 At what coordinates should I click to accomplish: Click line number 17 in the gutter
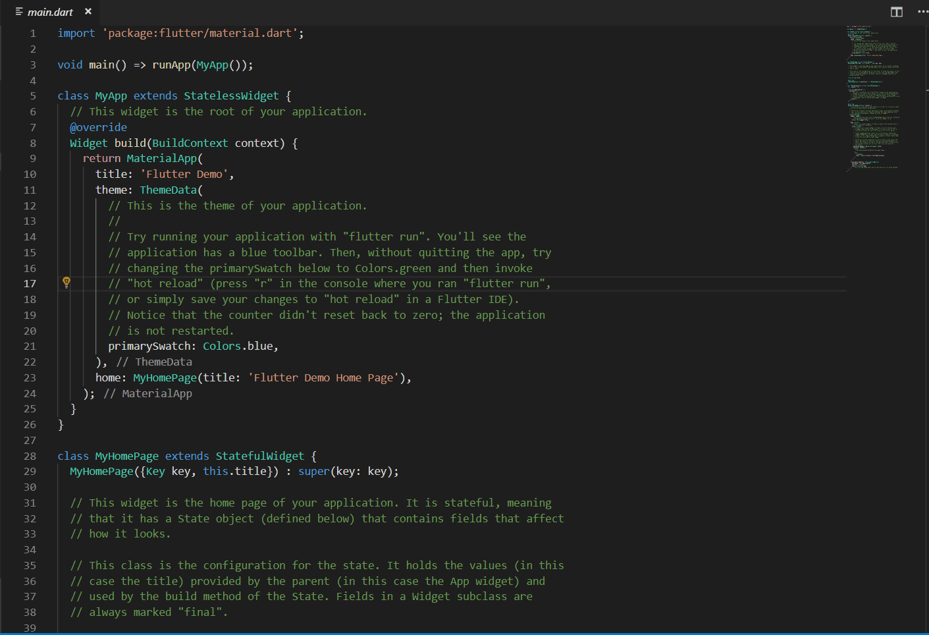tap(30, 283)
